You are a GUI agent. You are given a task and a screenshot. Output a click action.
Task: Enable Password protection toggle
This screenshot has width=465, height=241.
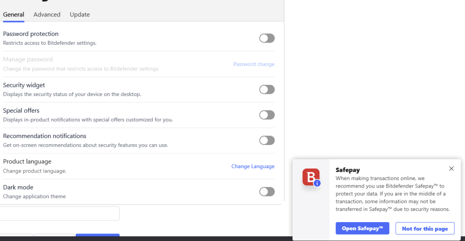point(267,38)
